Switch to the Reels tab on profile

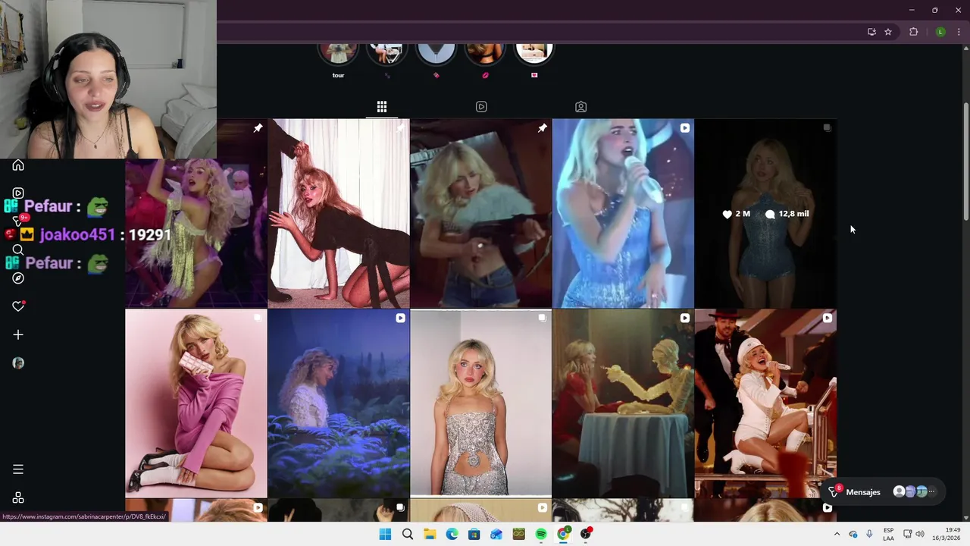point(481,107)
